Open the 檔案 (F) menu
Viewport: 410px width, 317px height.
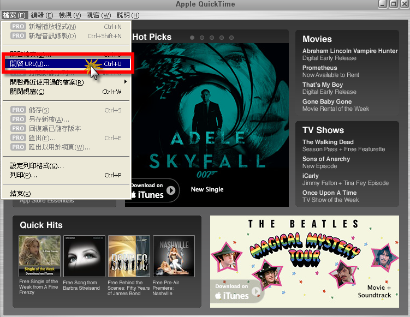click(14, 15)
